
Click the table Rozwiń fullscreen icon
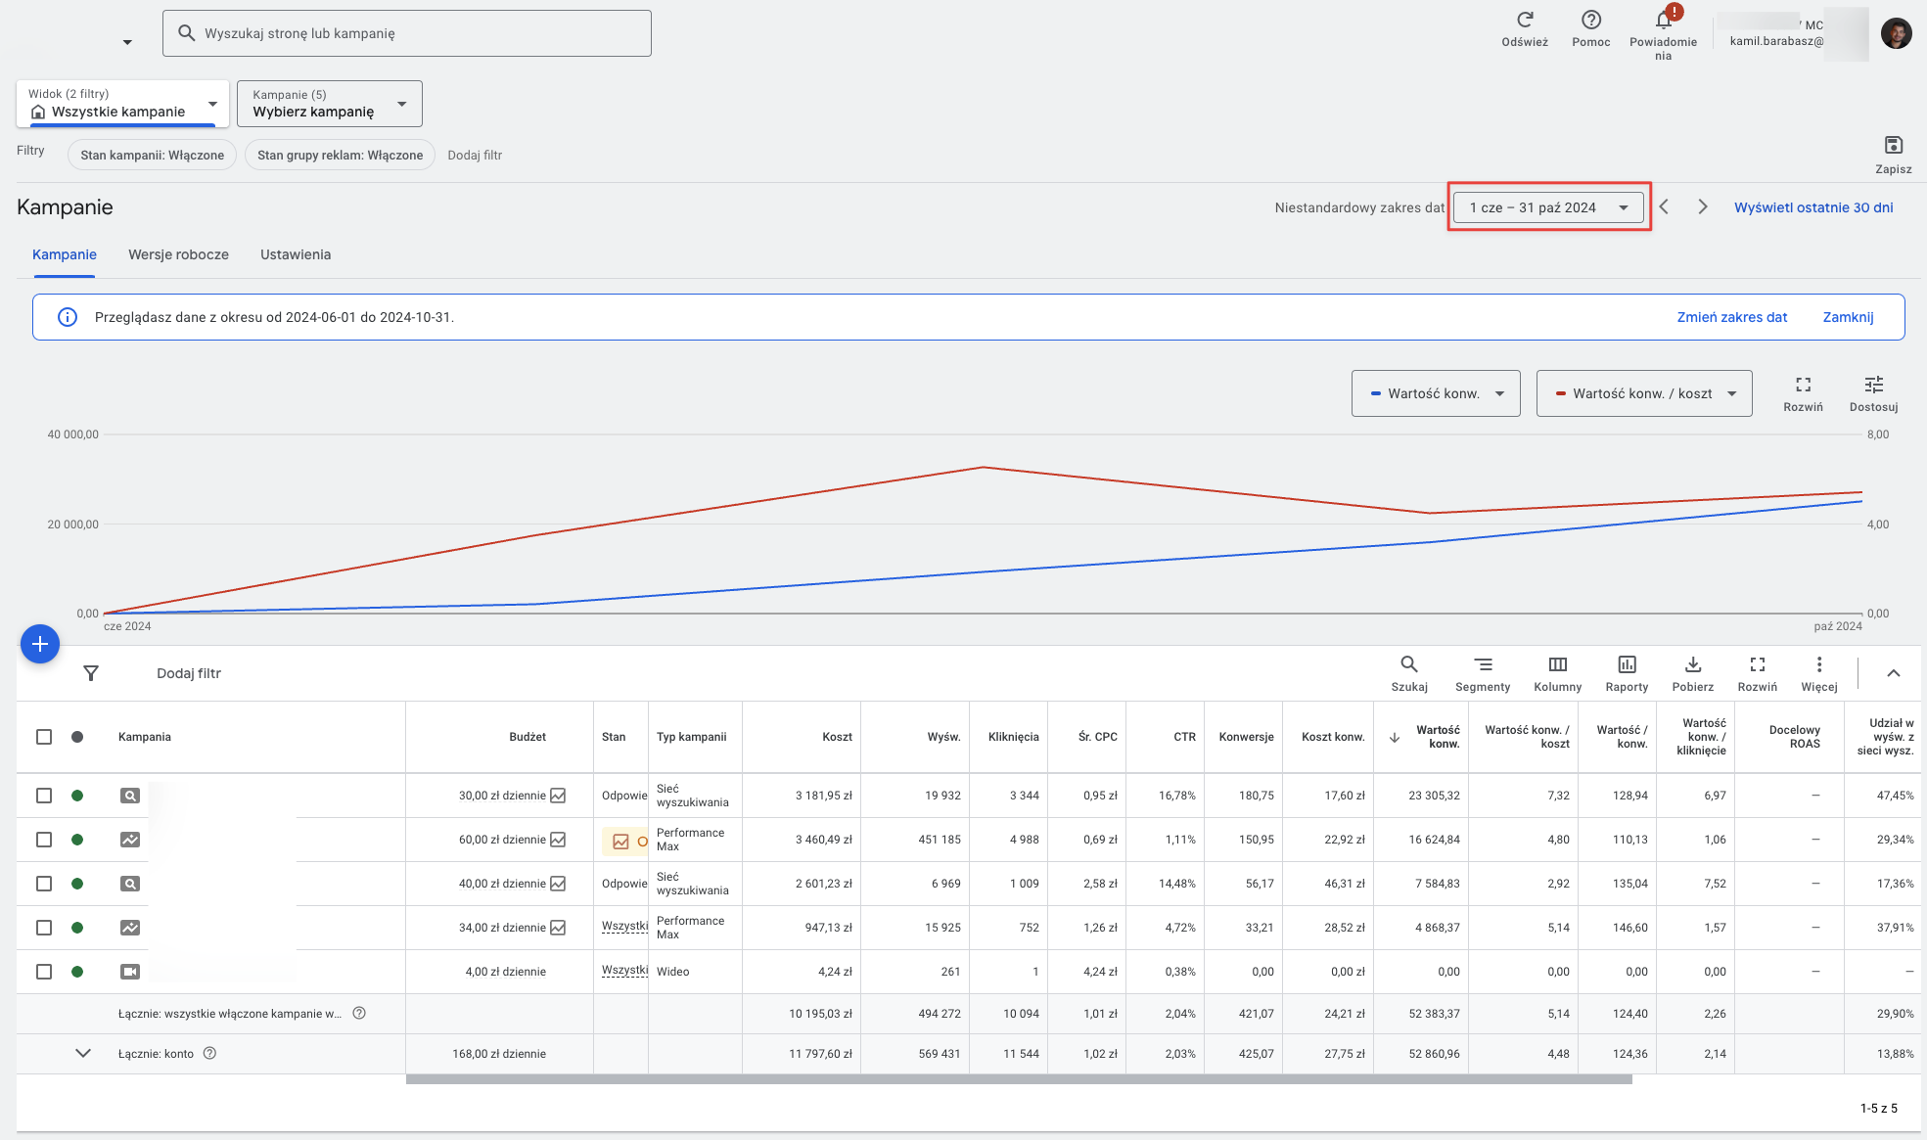click(1758, 664)
